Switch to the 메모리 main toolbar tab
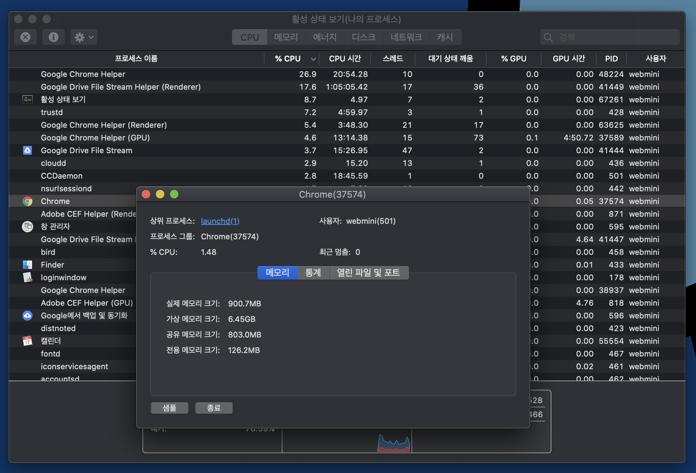This screenshot has height=473, width=696. point(286,37)
